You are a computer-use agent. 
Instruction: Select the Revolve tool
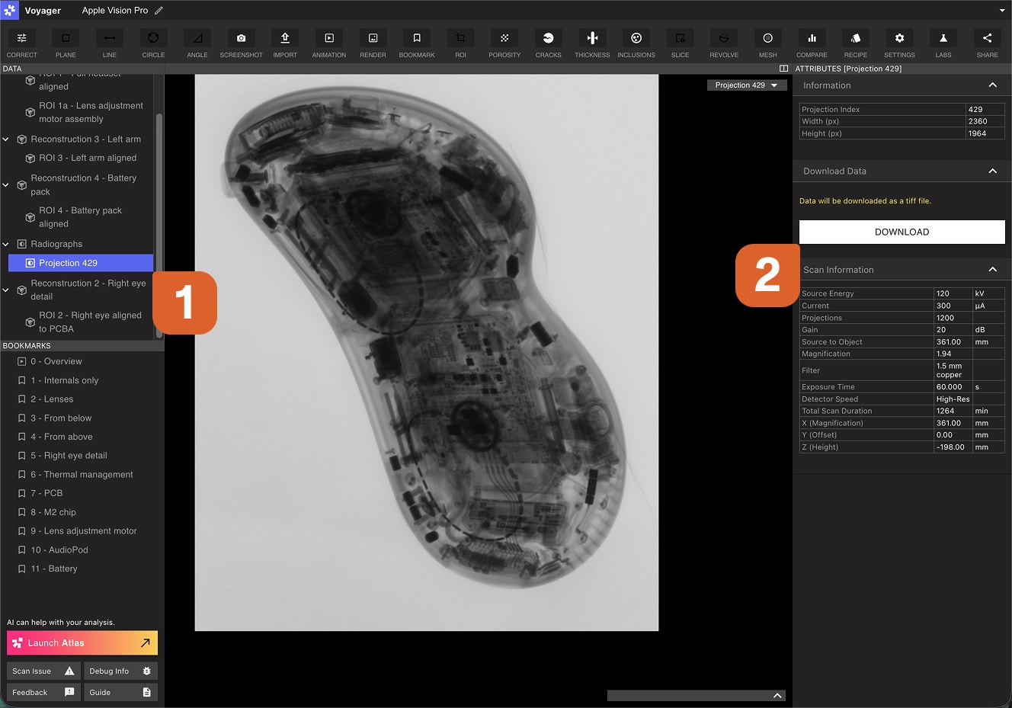pyautogui.click(x=724, y=39)
